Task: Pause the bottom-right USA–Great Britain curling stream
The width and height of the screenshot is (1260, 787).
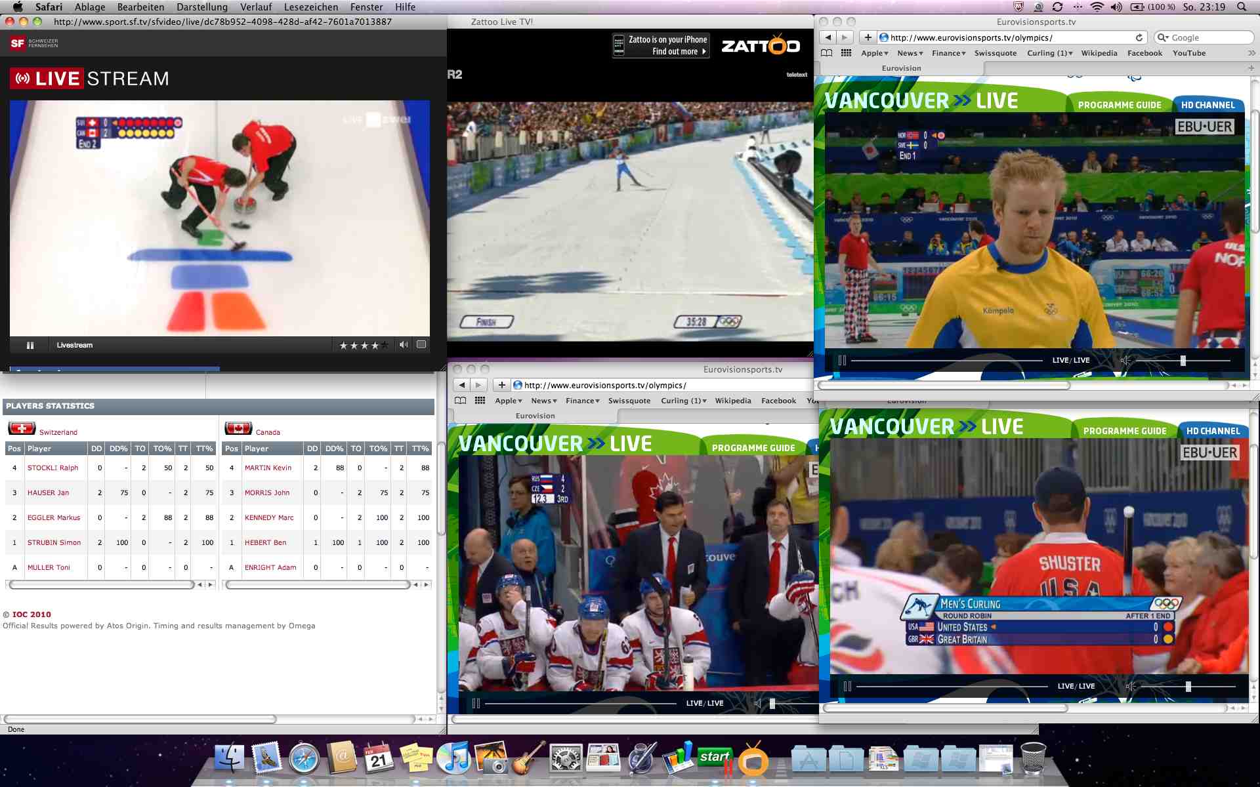Action: (847, 686)
